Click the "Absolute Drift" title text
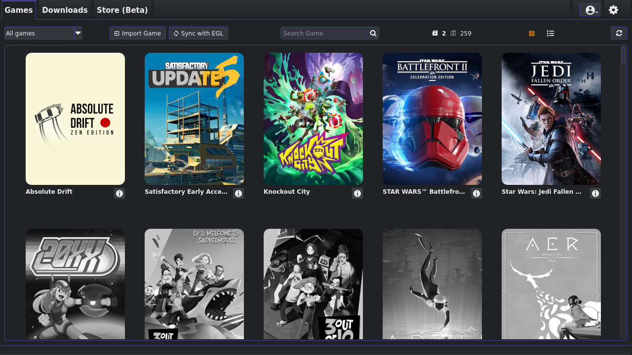This screenshot has height=355, width=632. 49,191
